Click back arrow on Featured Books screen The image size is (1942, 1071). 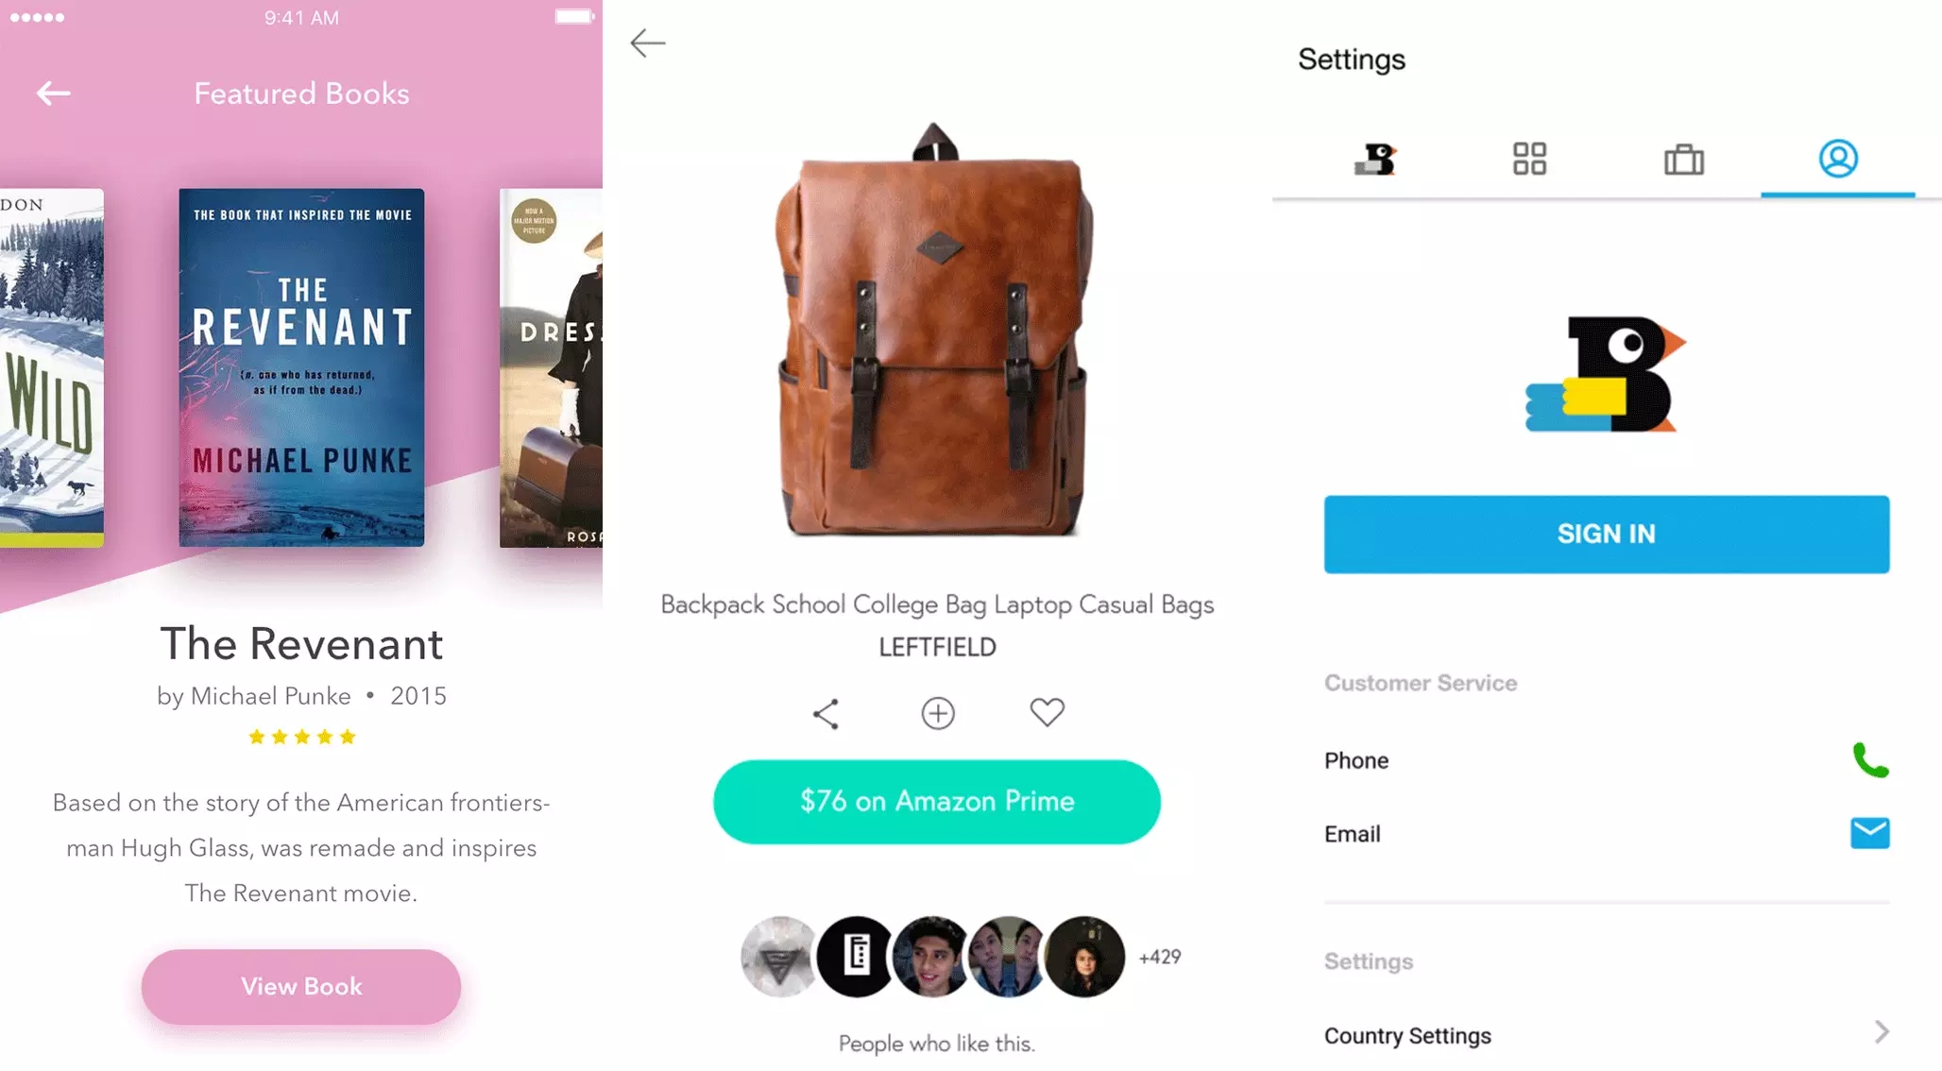coord(53,93)
